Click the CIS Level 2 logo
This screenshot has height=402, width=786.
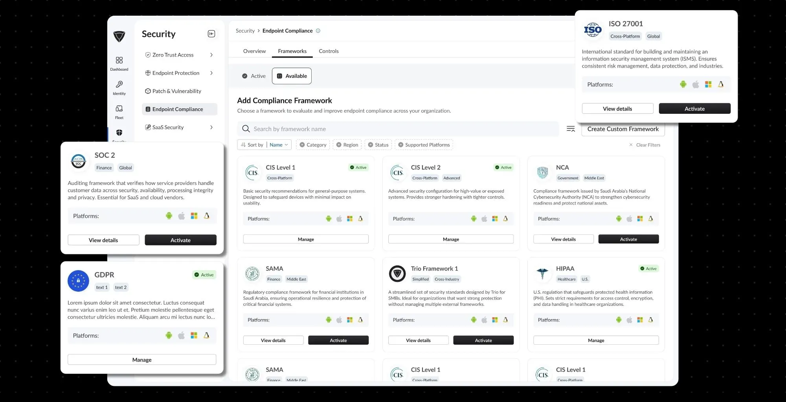tap(397, 173)
